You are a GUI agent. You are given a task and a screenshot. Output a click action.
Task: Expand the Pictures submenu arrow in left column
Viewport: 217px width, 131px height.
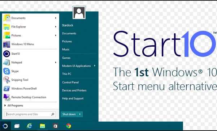[x=56, y=35]
